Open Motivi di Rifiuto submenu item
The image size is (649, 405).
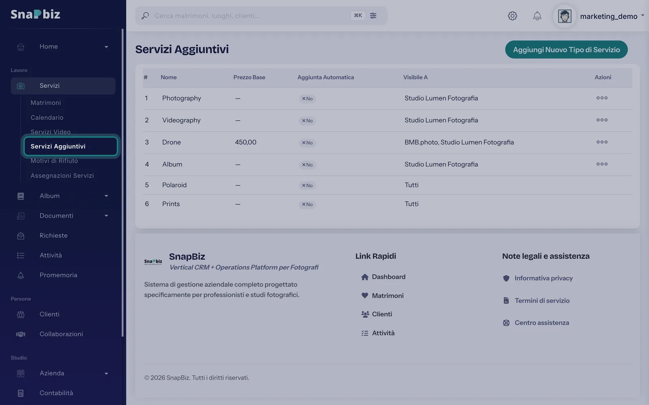(54, 161)
